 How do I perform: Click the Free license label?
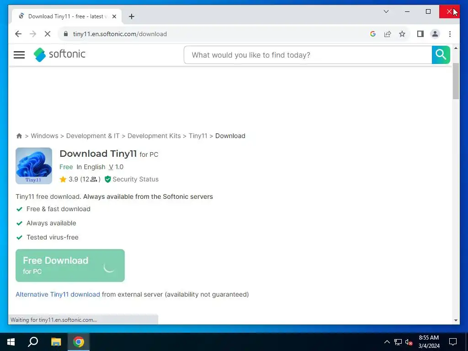tap(66, 167)
